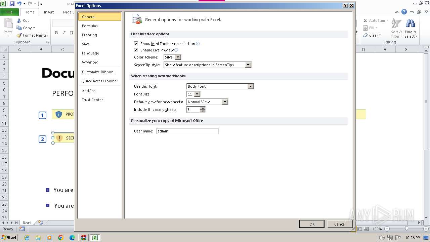Click the Format Painter brush icon
The image size is (430, 242).
[19, 35]
